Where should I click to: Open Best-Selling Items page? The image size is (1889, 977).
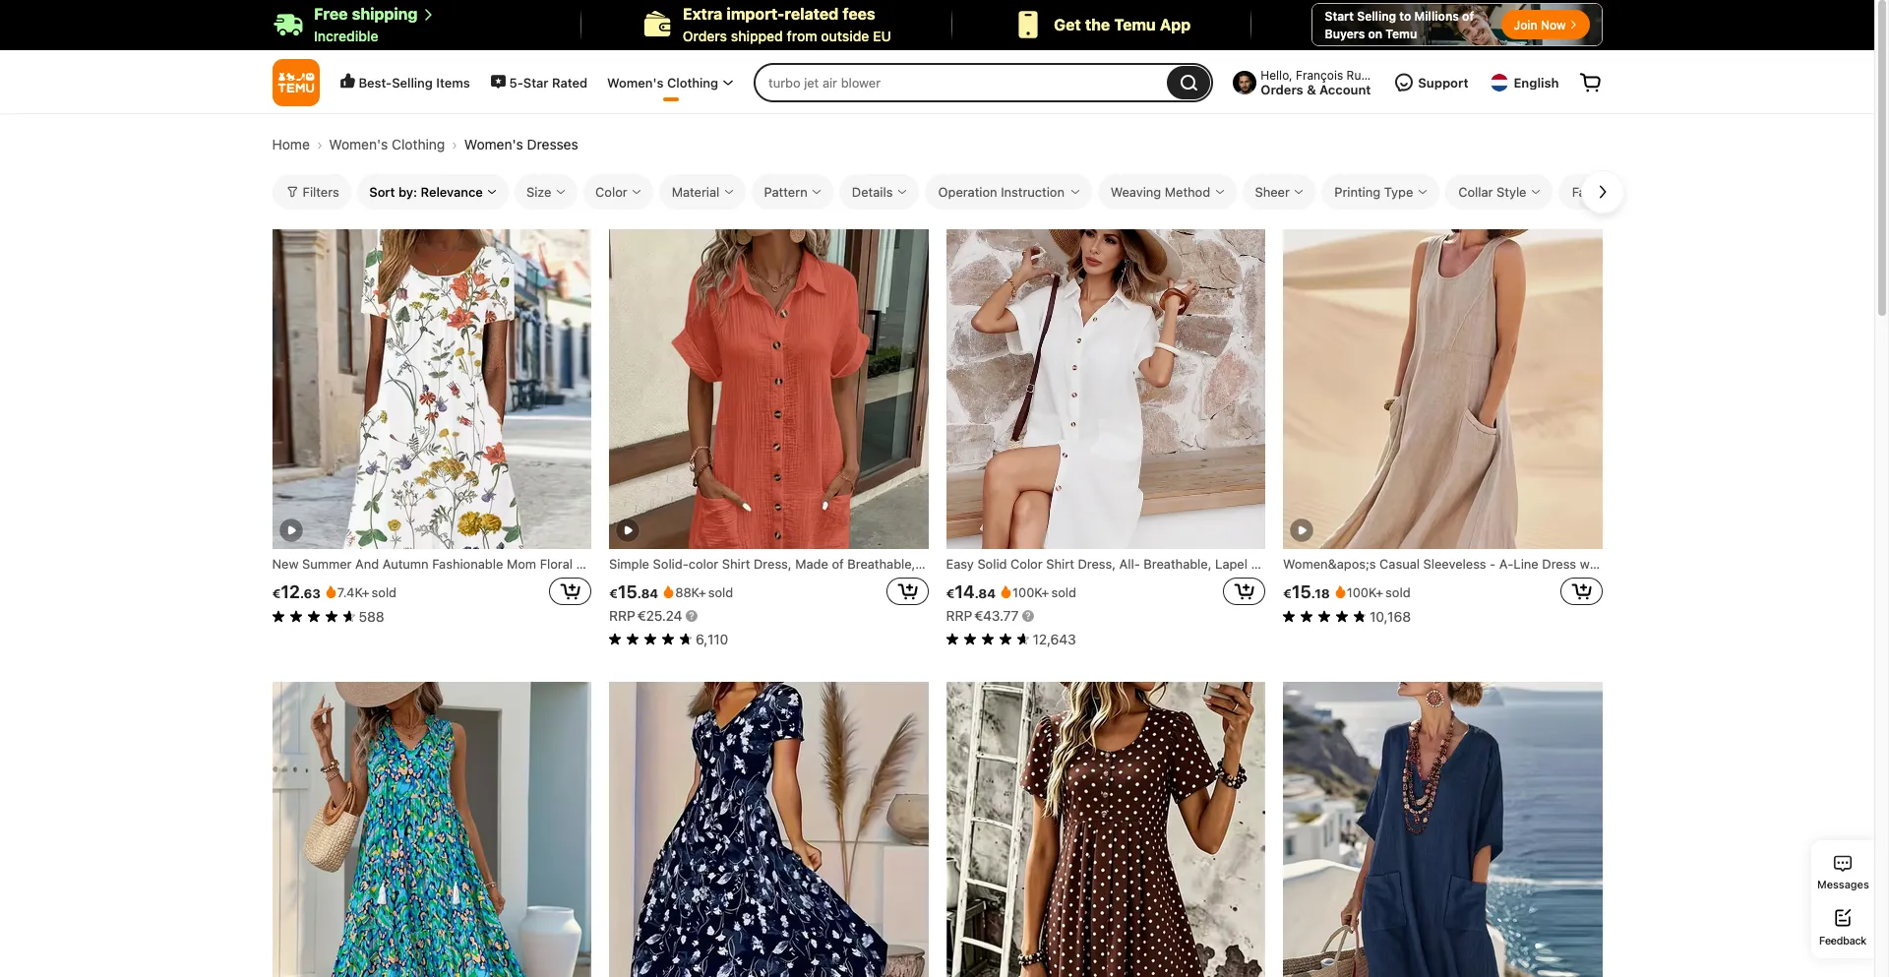click(405, 83)
